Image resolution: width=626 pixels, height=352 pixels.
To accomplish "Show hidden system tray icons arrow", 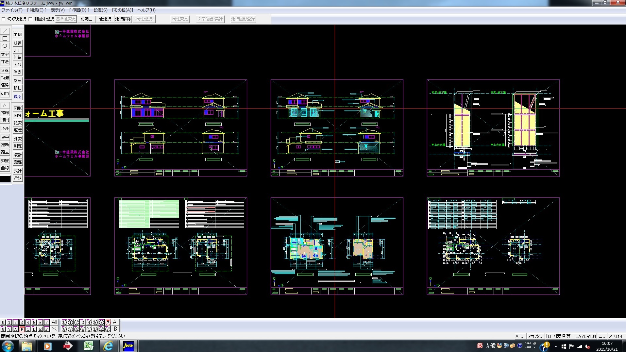I will click(x=556, y=346).
